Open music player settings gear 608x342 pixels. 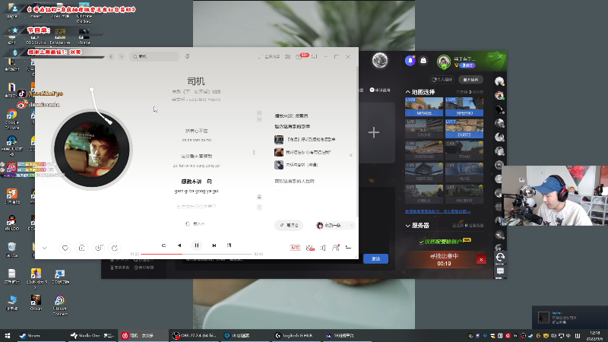[x=288, y=56]
